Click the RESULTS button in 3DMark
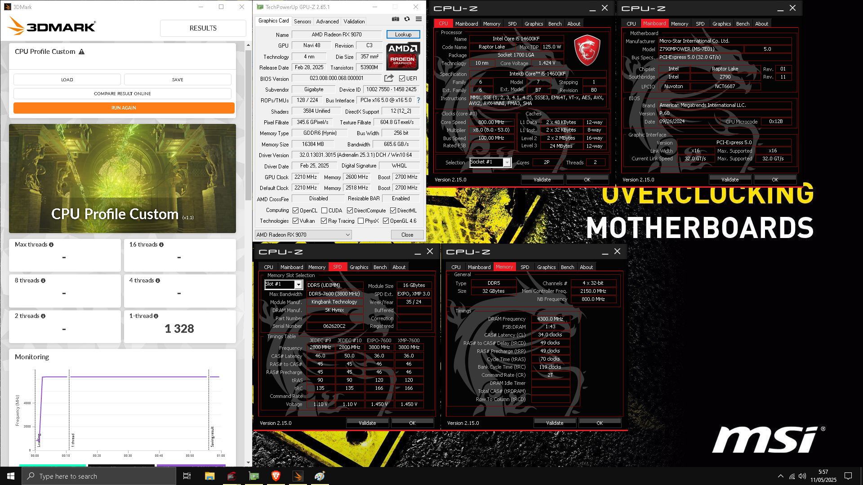863x485 pixels. click(203, 28)
